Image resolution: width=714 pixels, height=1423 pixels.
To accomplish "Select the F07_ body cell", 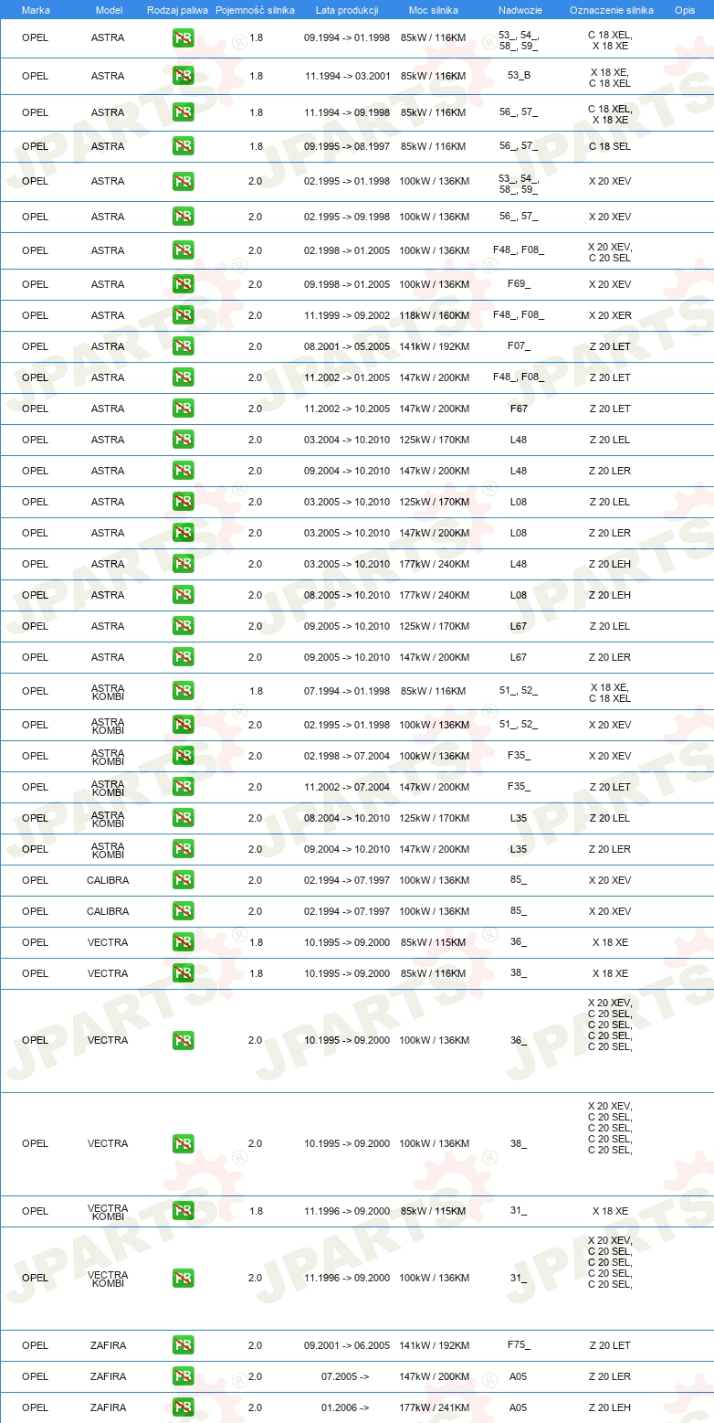I will [519, 346].
